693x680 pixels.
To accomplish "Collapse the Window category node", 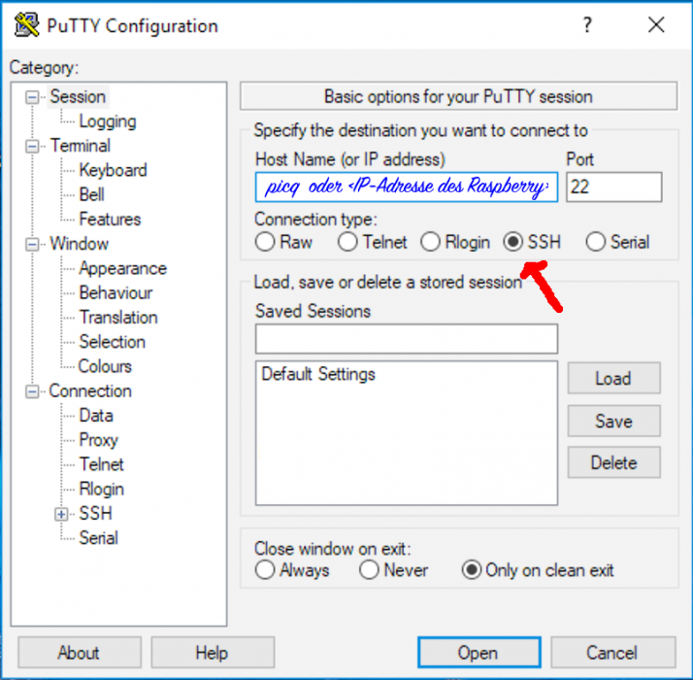I will point(34,244).
